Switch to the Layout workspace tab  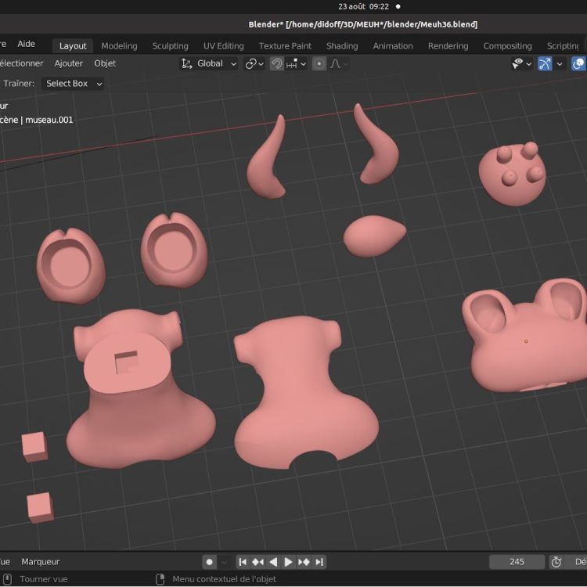[73, 46]
